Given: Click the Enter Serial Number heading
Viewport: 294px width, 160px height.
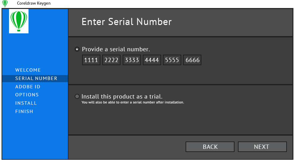Looking at the screenshot, I should [x=127, y=22].
